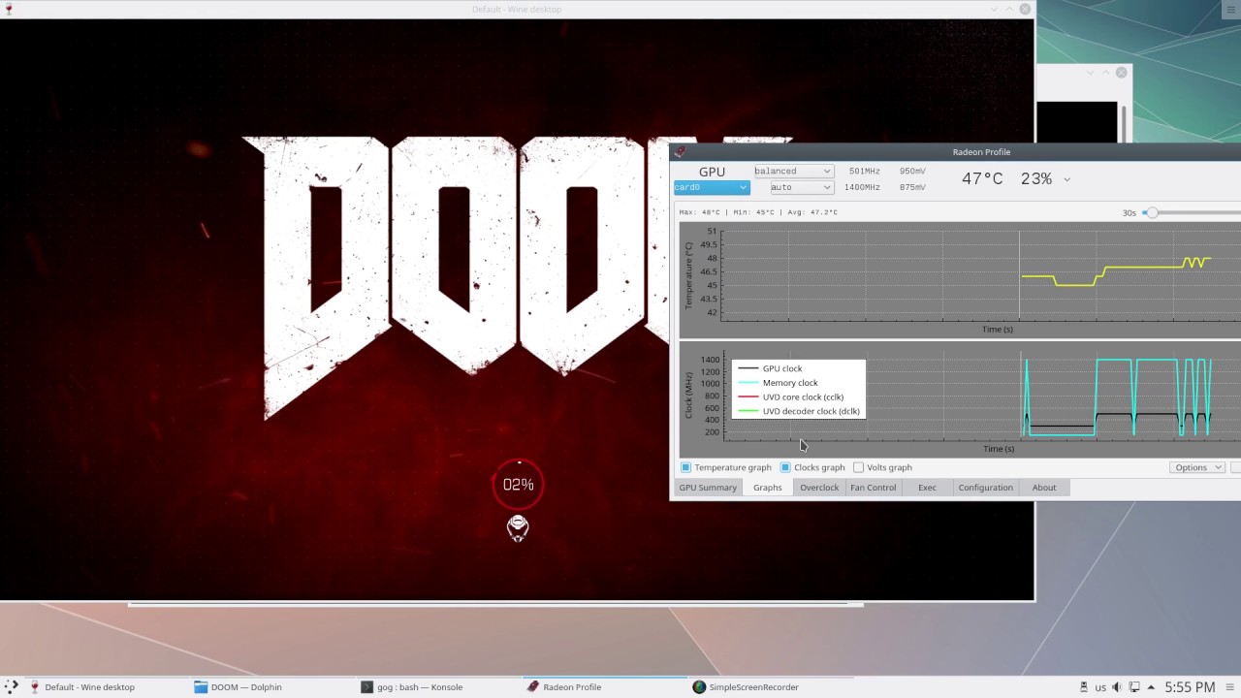Click the 875mV voltage value
1241x698 pixels.
[x=912, y=187]
